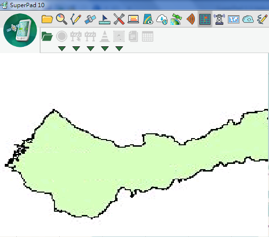
Task: Expand dropdown arrow below circle record button
Action: tap(62, 49)
